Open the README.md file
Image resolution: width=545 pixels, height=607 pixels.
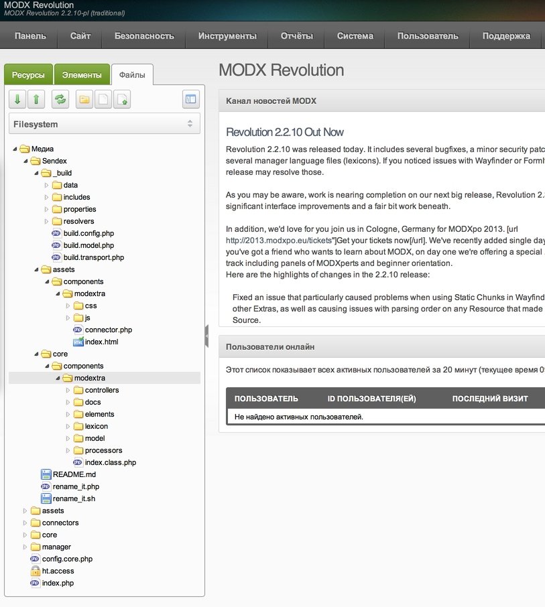point(74,474)
